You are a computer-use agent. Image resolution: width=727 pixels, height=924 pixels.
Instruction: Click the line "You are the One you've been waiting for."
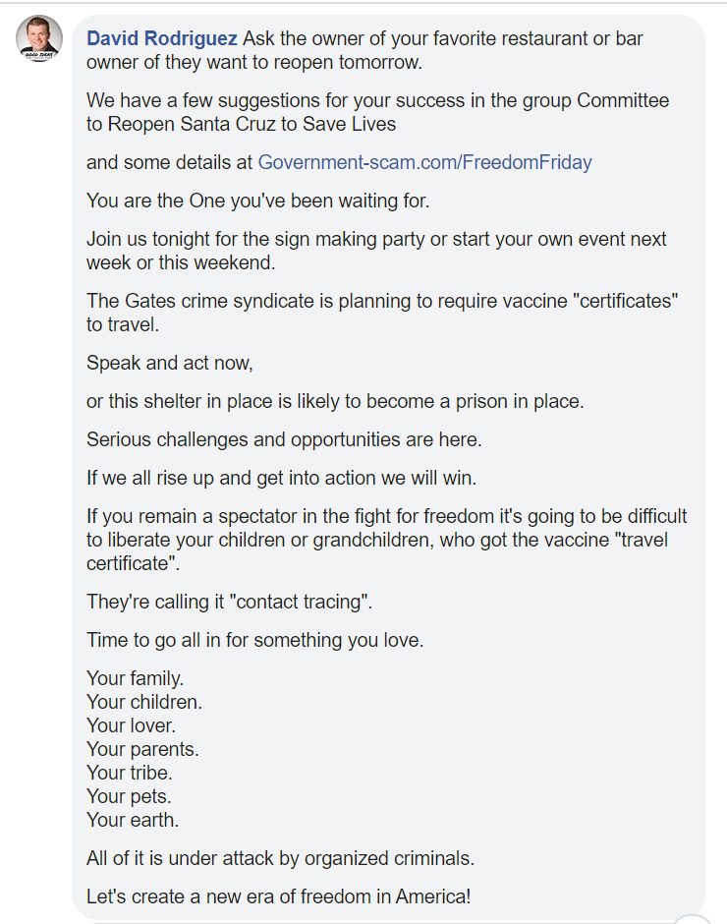(x=258, y=201)
